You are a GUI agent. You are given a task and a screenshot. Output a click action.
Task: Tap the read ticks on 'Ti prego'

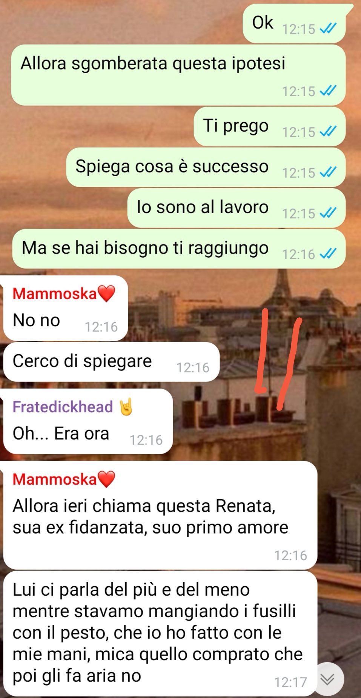pyautogui.click(x=328, y=131)
